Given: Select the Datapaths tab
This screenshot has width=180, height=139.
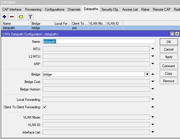Looking at the screenshot, I should pos(91,9).
